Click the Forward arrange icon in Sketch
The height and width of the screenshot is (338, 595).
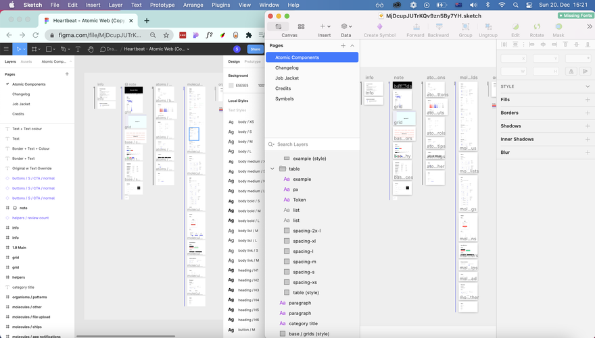[416, 27]
